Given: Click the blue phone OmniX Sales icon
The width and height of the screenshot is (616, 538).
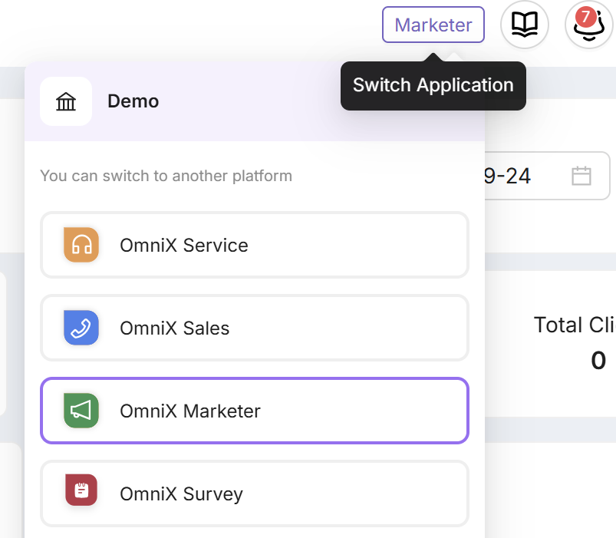Looking at the screenshot, I should (x=81, y=328).
